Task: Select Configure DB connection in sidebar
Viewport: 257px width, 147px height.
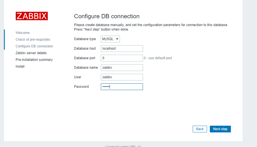Action: click(35, 46)
